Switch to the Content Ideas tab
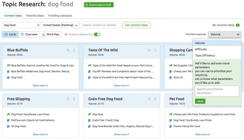Screen dimensions: 244x140 click(13, 16)
